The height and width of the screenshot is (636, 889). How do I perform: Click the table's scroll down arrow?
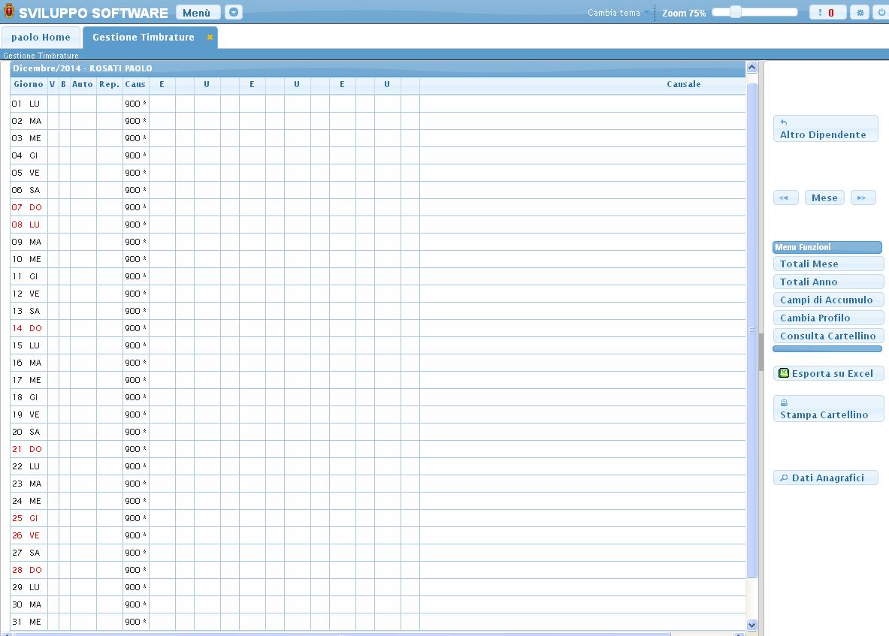751,625
